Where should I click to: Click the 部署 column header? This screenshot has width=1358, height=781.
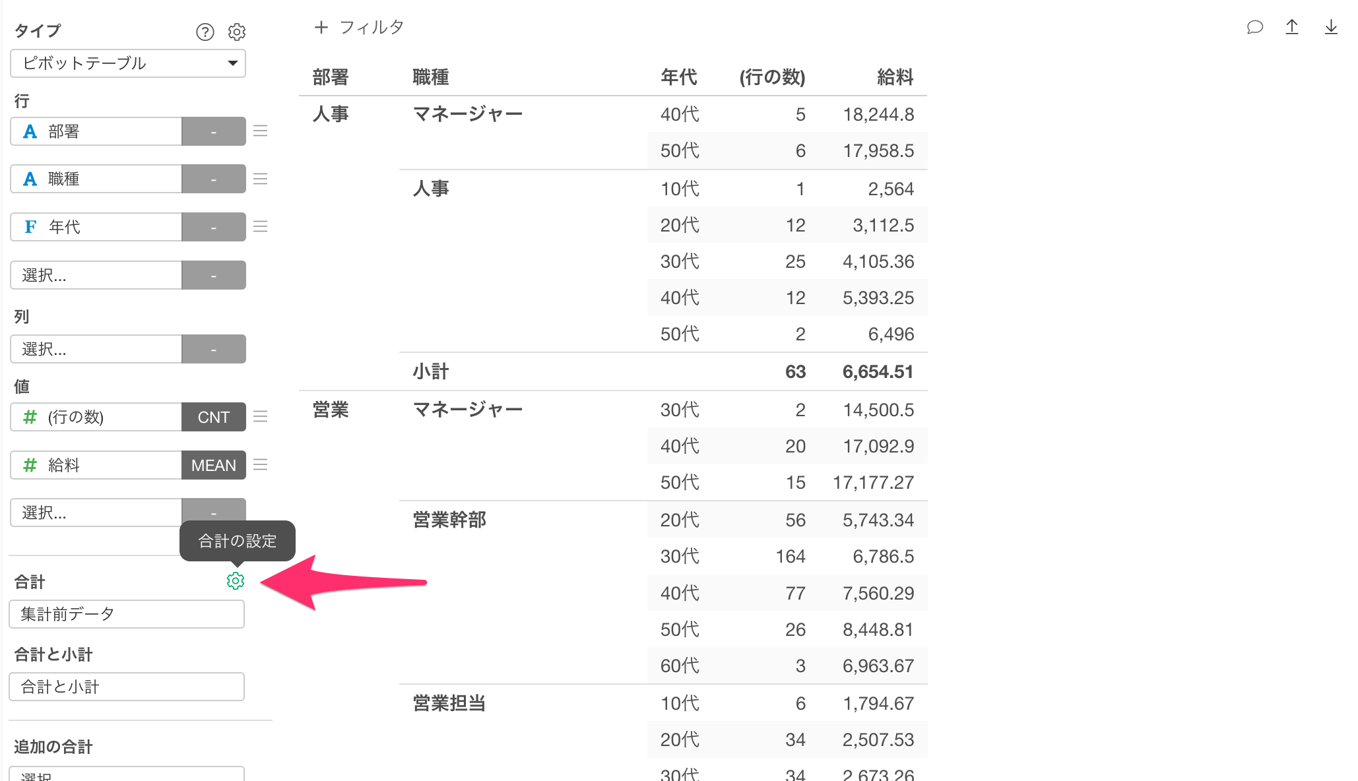331,77
